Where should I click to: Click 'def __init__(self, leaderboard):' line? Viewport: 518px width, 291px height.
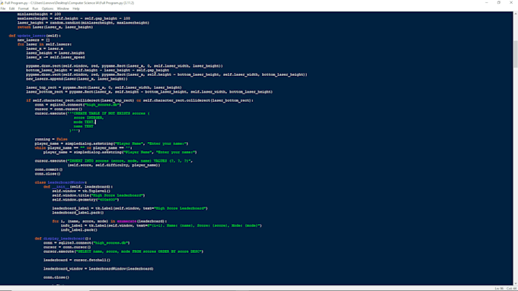click(78, 187)
